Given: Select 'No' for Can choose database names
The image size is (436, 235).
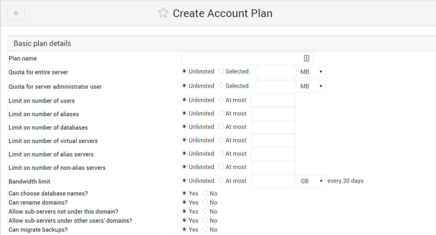Looking at the screenshot, I should click(205, 193).
